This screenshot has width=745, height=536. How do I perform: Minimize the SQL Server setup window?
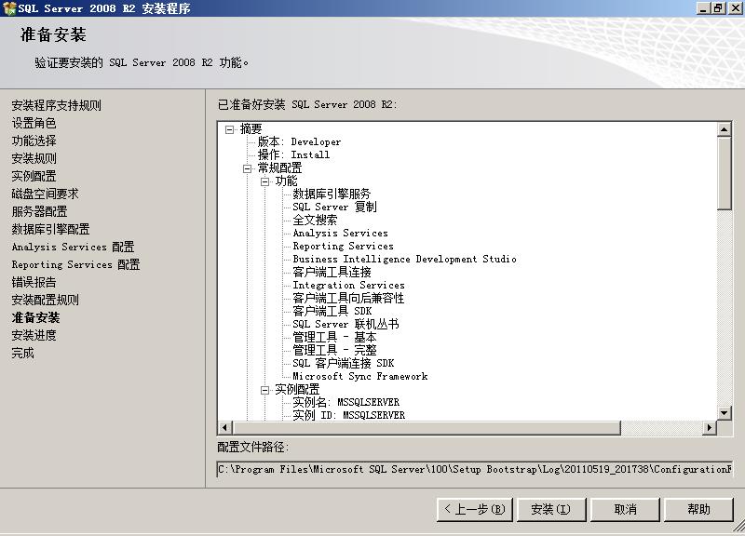(704, 8)
